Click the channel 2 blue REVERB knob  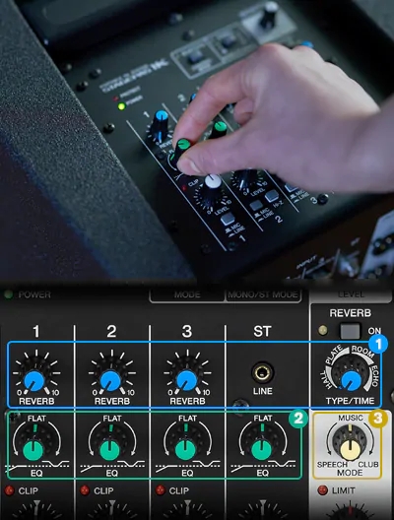coord(110,380)
